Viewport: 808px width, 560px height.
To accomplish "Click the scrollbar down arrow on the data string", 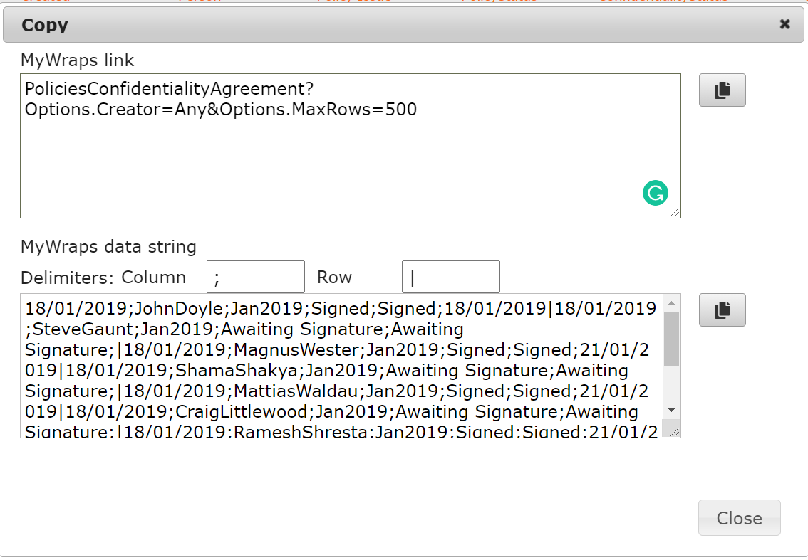I will click(x=670, y=410).
